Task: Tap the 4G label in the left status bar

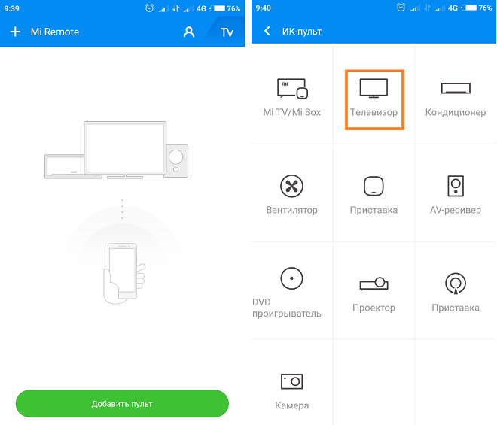Action: (x=201, y=8)
